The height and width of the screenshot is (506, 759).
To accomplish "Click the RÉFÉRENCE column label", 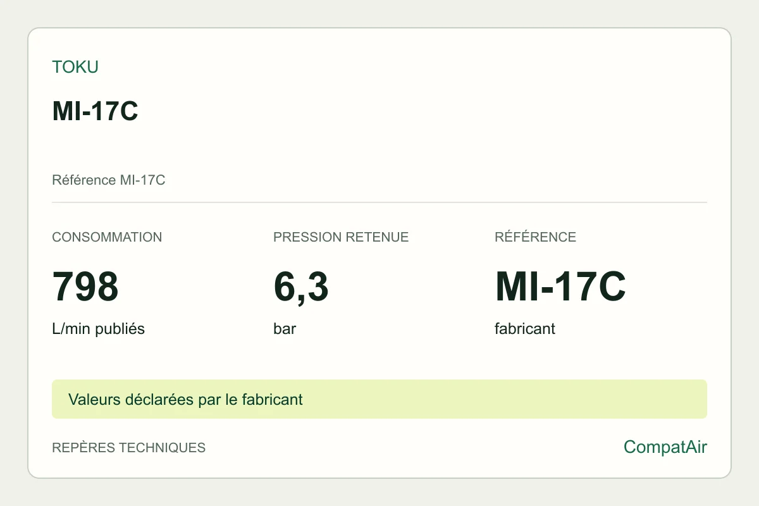I will 535,237.
